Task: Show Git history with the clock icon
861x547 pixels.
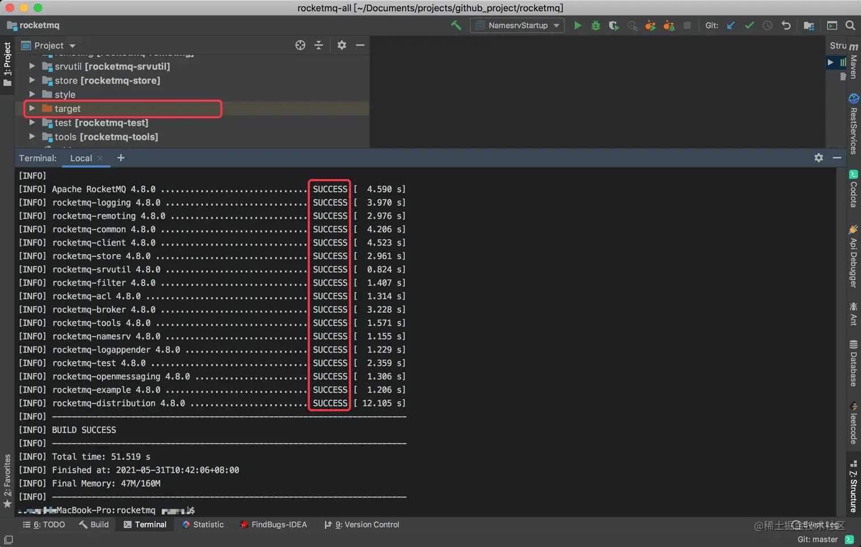Action: pos(768,25)
